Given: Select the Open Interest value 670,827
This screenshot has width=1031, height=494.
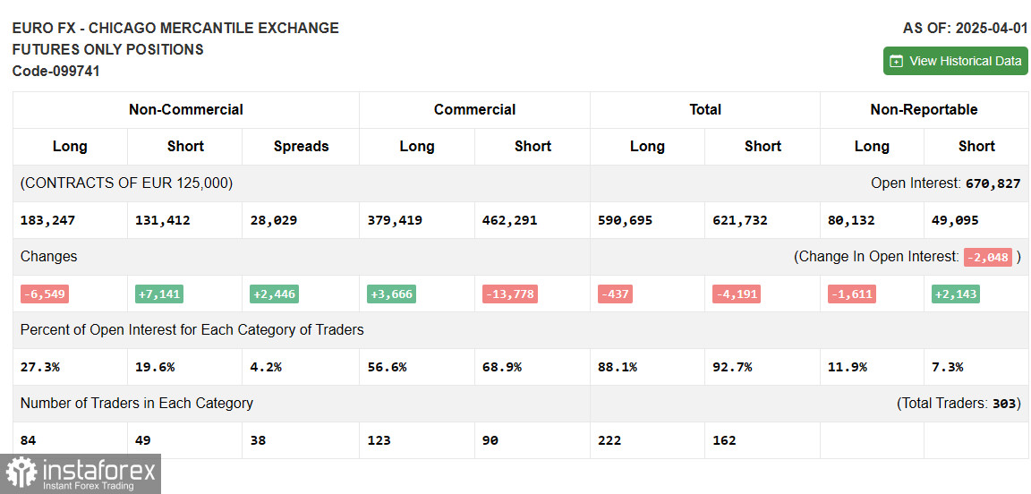Looking at the screenshot, I should pos(993,183).
